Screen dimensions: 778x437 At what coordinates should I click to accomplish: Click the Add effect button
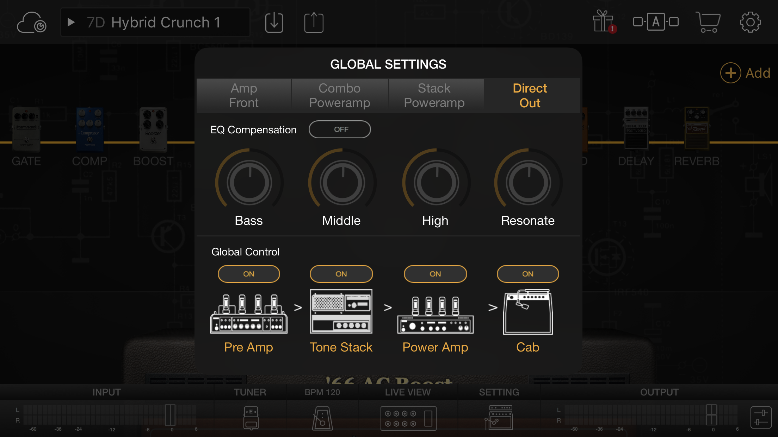click(746, 73)
